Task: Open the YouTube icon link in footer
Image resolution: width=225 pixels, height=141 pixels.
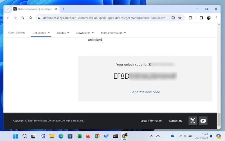Action: [203, 121]
